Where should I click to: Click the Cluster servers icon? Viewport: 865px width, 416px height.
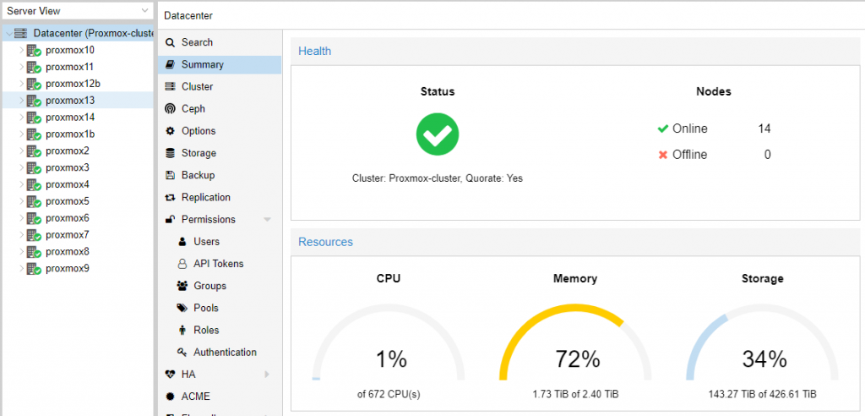171,87
